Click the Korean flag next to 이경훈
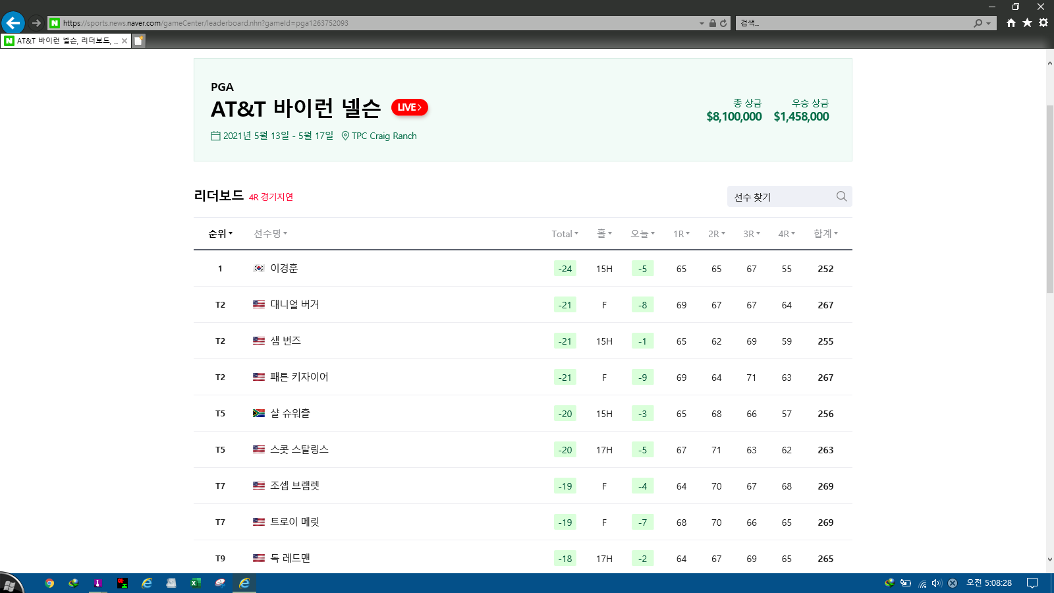Viewport: 1054px width, 593px height. (x=259, y=268)
